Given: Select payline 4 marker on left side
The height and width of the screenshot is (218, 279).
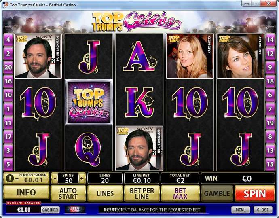Looking at the screenshot, I should point(8,40).
